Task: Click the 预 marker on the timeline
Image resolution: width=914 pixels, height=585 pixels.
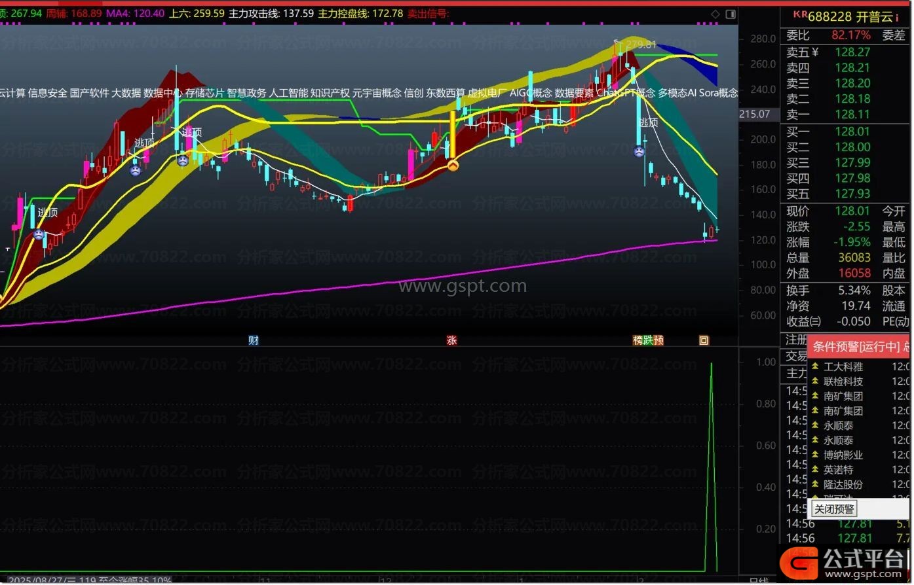Action: 658,340
